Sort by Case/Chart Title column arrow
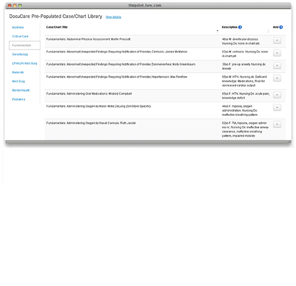The height and width of the screenshot is (286, 296). coord(217,31)
